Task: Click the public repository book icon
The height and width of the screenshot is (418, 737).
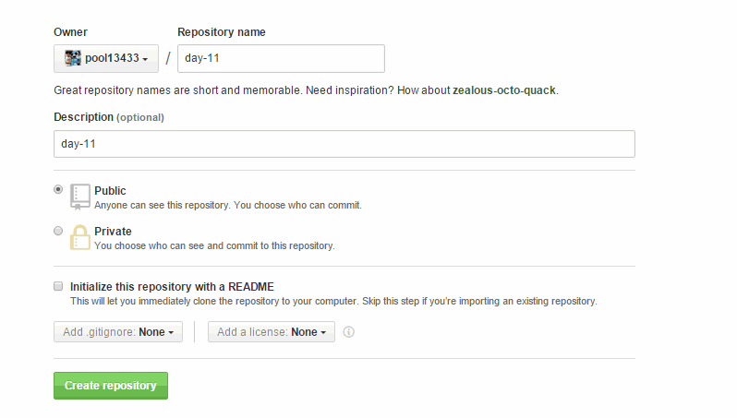Action: tap(80, 197)
